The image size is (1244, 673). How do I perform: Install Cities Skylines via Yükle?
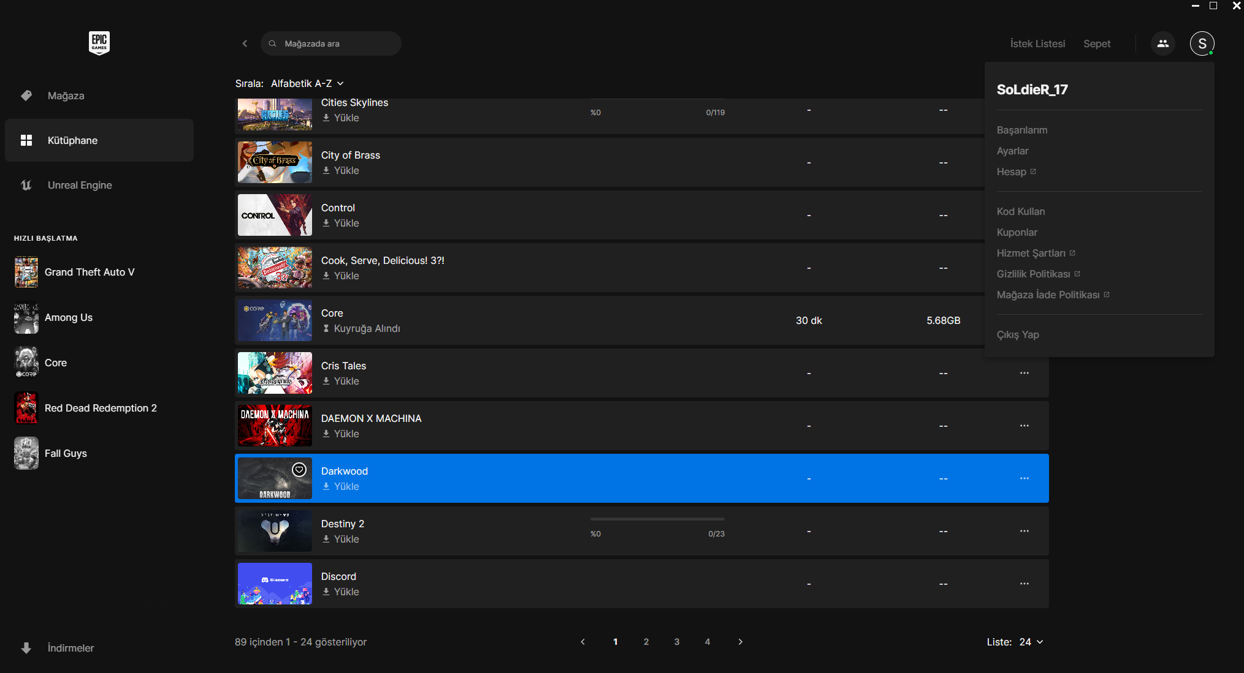pyautogui.click(x=341, y=118)
